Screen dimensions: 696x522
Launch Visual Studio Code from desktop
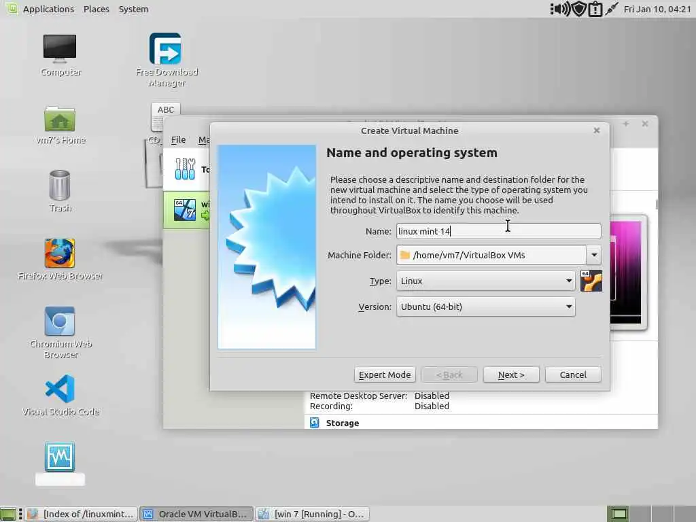coord(60,389)
